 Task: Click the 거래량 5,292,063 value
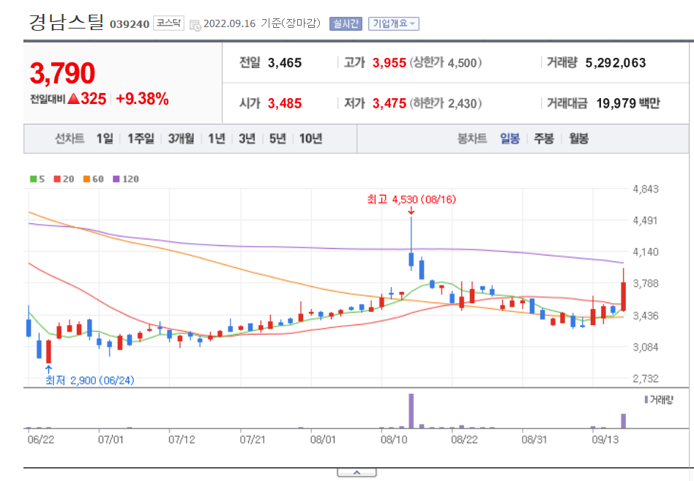(616, 63)
